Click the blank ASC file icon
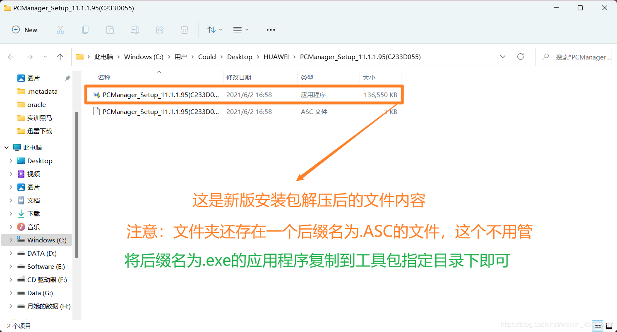The width and height of the screenshot is (617, 332). [96, 111]
